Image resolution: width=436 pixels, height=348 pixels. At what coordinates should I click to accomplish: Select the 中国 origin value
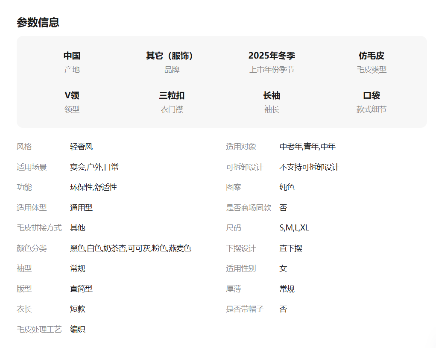point(72,56)
